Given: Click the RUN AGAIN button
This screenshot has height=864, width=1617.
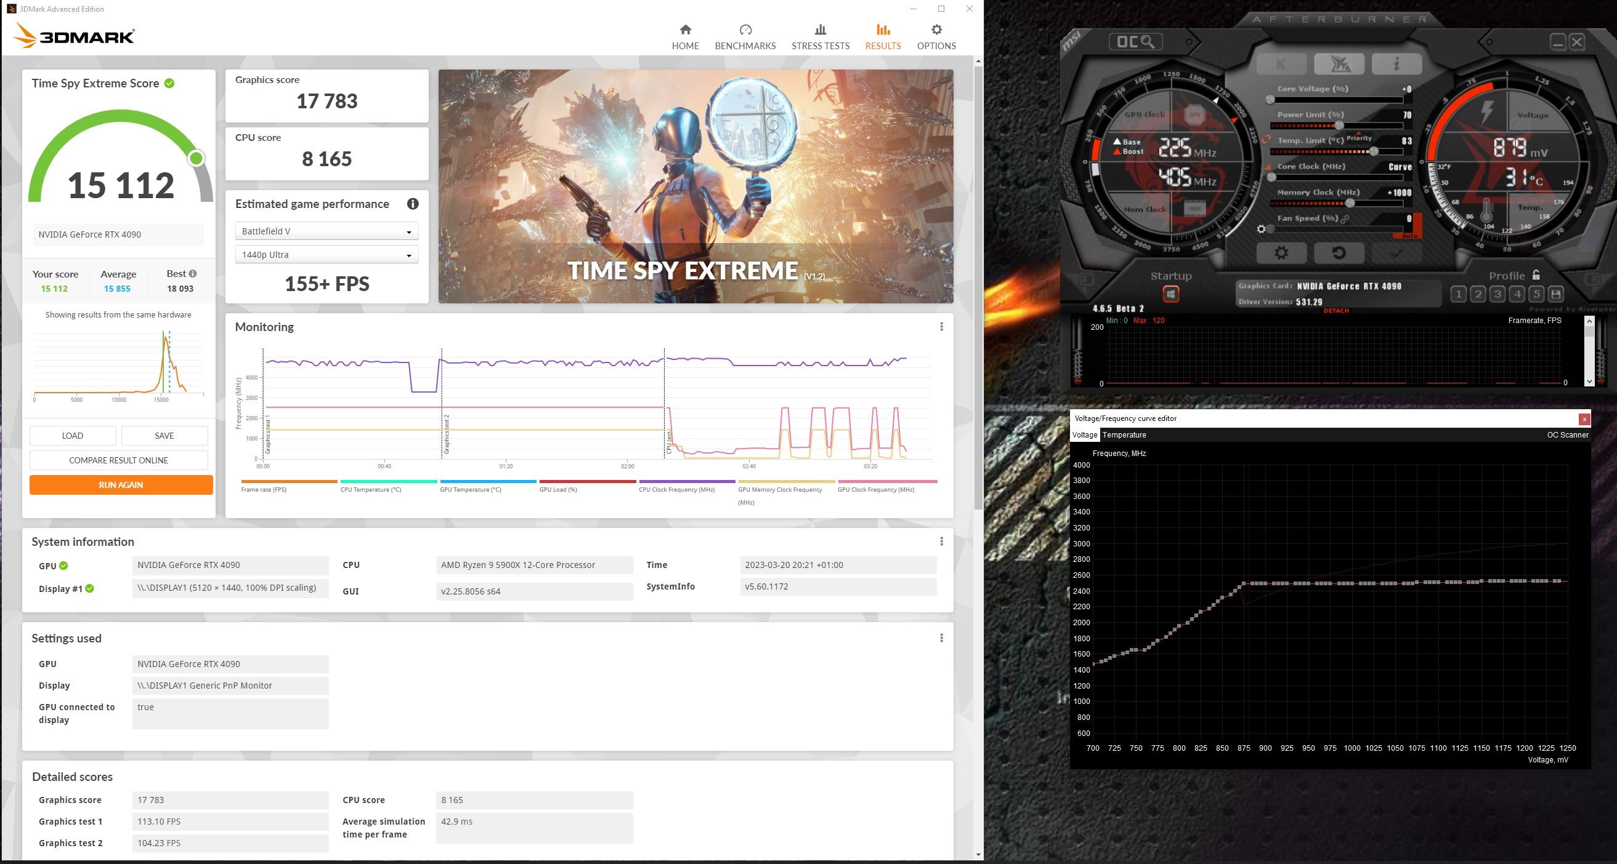Looking at the screenshot, I should pos(121,485).
